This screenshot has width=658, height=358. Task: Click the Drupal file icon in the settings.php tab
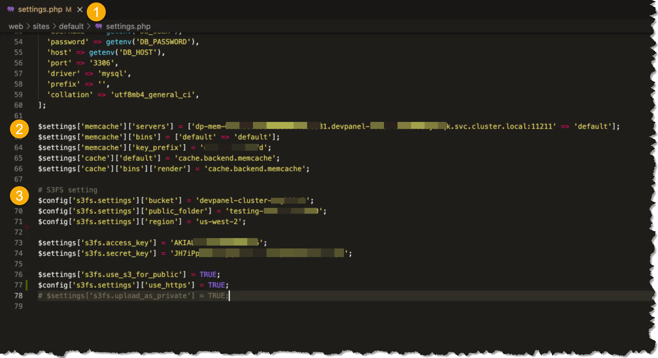(x=11, y=9)
